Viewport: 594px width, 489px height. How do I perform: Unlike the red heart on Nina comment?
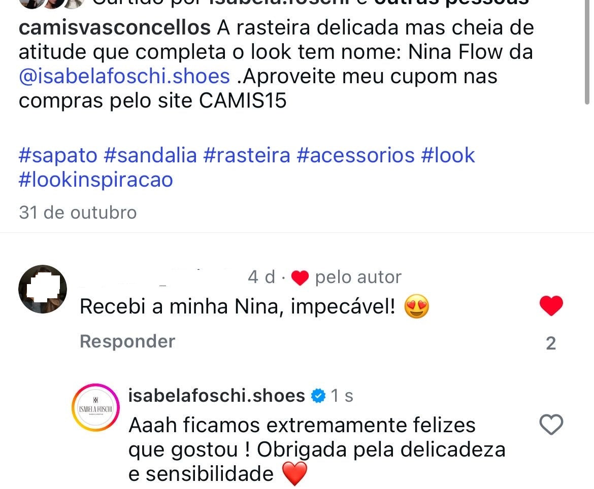551,306
